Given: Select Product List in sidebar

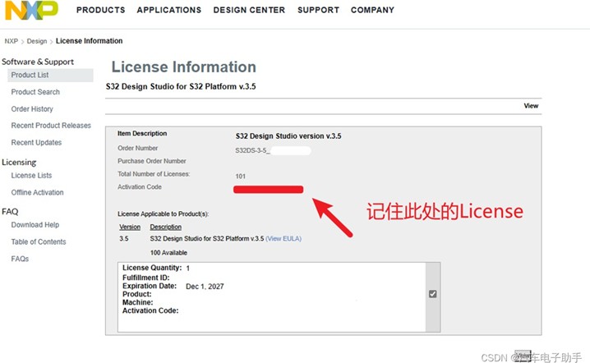Looking at the screenshot, I should click(30, 76).
